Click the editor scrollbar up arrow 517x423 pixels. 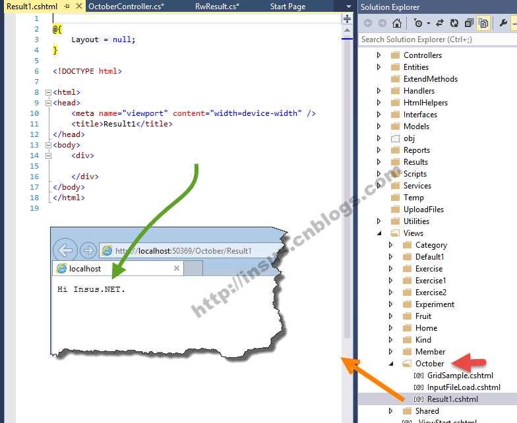(347, 30)
